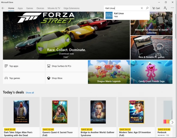Go back using the back arrow
The width and height of the screenshot is (177, 138).
(3, 8)
